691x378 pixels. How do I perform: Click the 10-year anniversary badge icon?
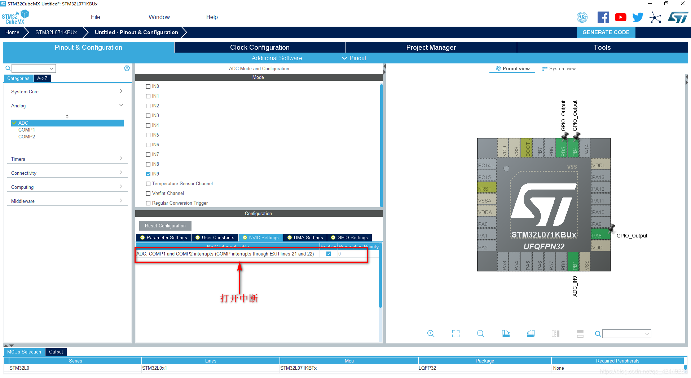pyautogui.click(x=582, y=17)
